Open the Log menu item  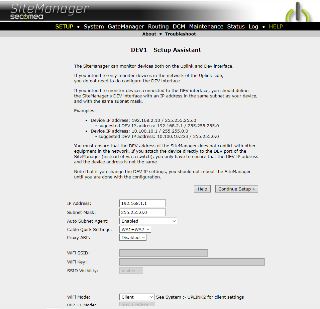[x=253, y=26]
